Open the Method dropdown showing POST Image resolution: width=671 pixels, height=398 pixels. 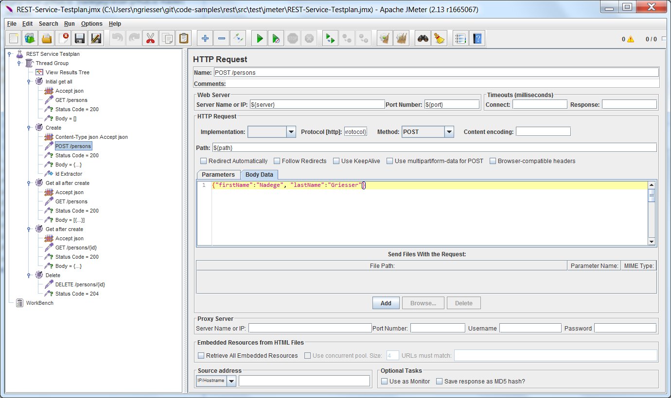(x=449, y=132)
